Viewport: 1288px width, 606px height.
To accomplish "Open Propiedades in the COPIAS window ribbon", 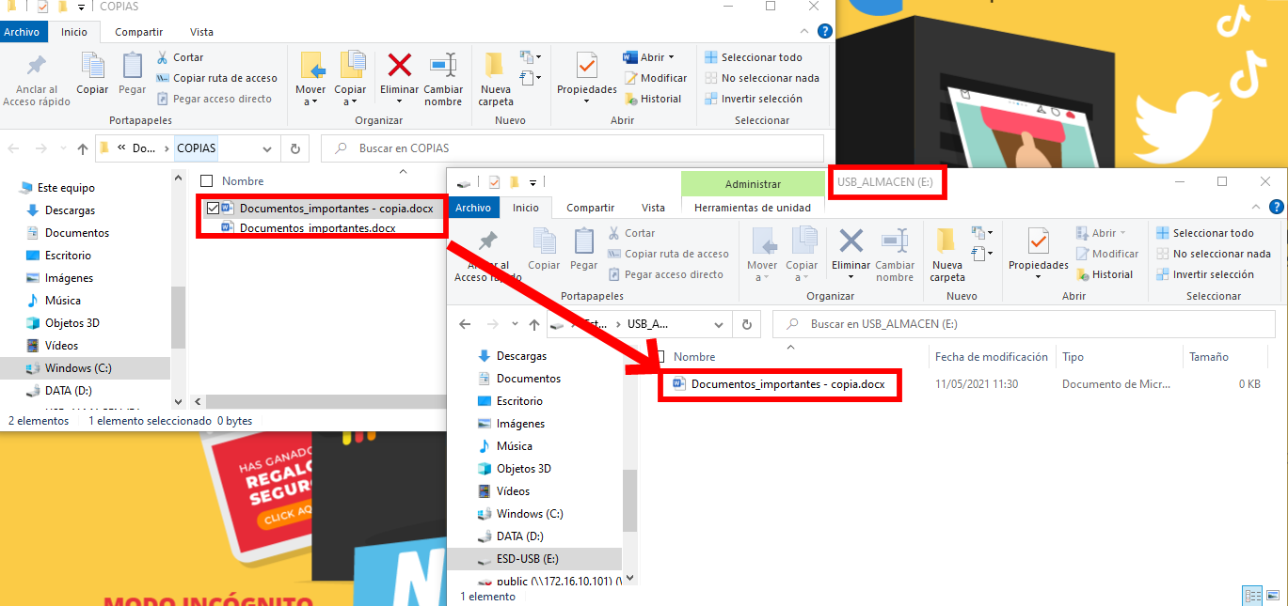I will [586, 75].
